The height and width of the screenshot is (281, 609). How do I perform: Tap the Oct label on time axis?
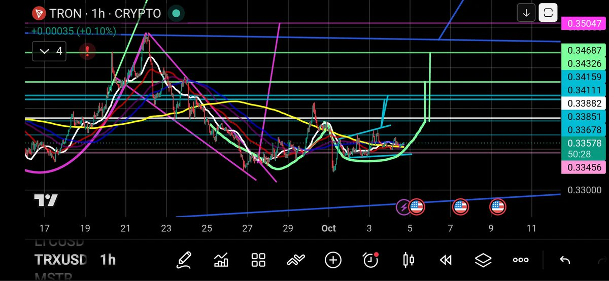(x=329, y=228)
